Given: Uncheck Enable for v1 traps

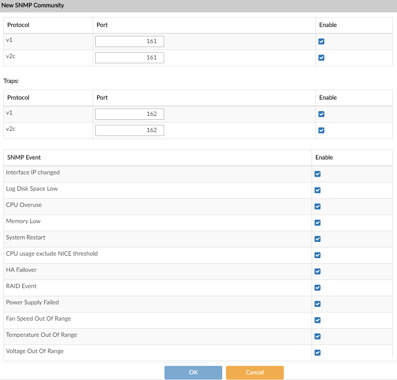Looking at the screenshot, I should coord(321,114).
